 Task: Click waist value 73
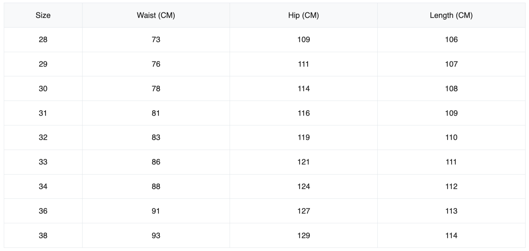point(156,40)
